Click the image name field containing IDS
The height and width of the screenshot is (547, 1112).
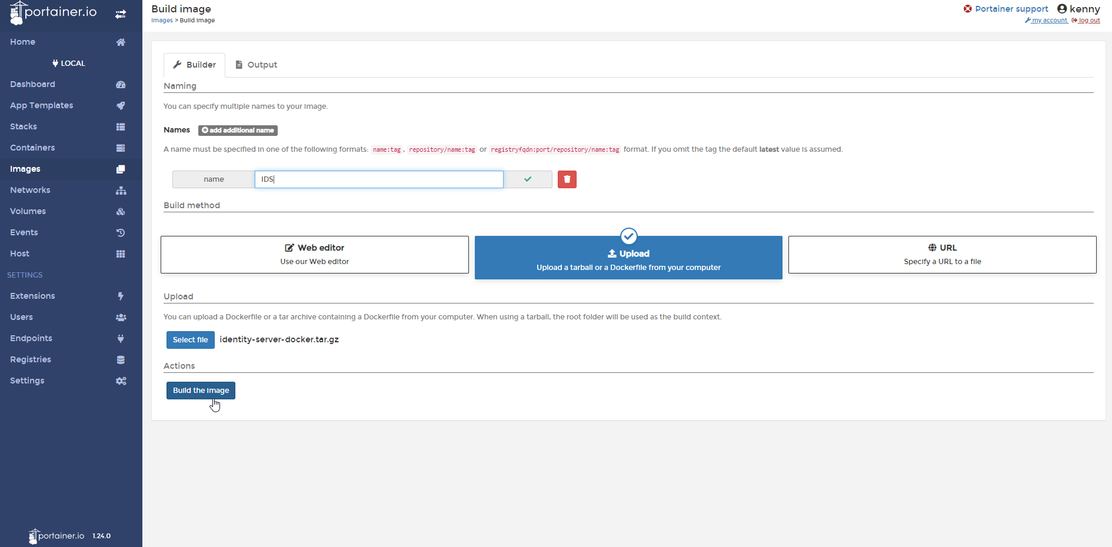[379, 179]
